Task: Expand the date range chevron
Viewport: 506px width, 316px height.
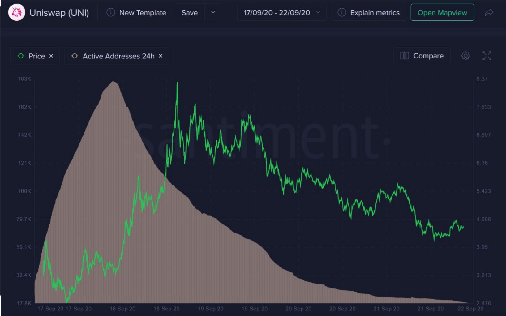Action: pyautogui.click(x=318, y=12)
